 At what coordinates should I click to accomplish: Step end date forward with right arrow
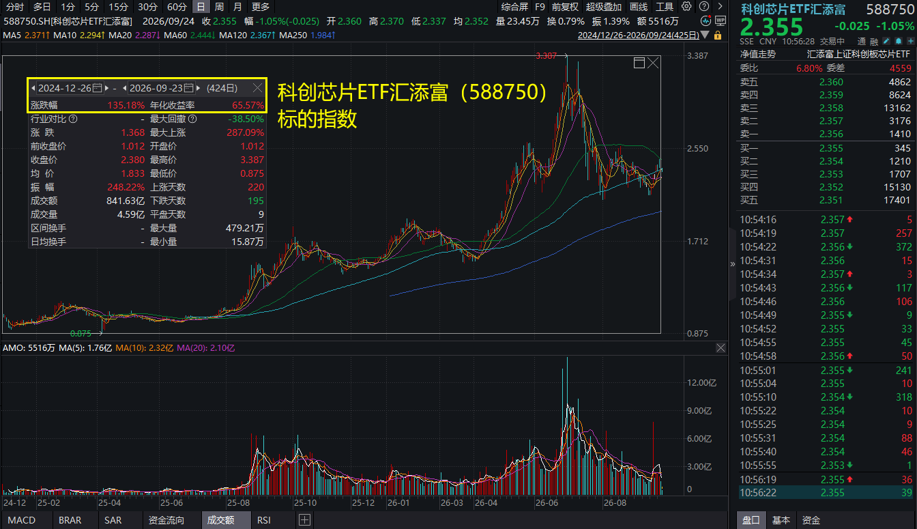coord(198,88)
